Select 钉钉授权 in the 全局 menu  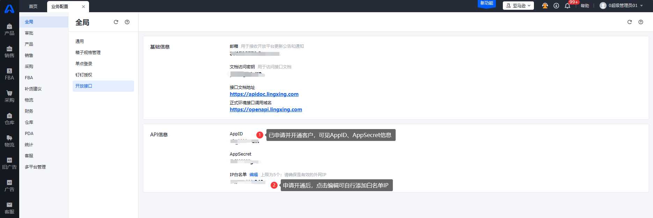click(84, 75)
